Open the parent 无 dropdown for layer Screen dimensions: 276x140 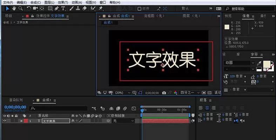point(123,121)
